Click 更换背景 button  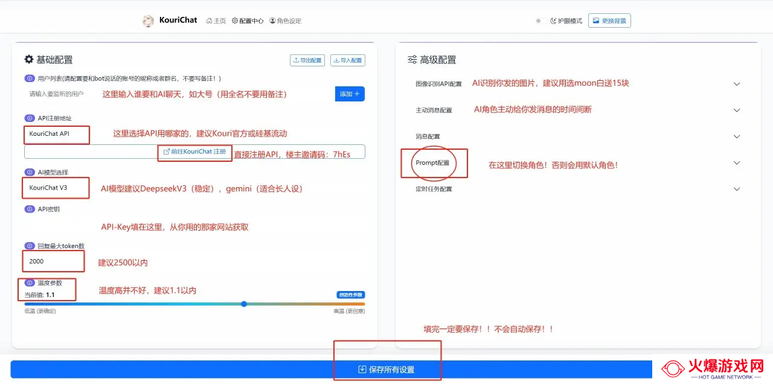[609, 21]
